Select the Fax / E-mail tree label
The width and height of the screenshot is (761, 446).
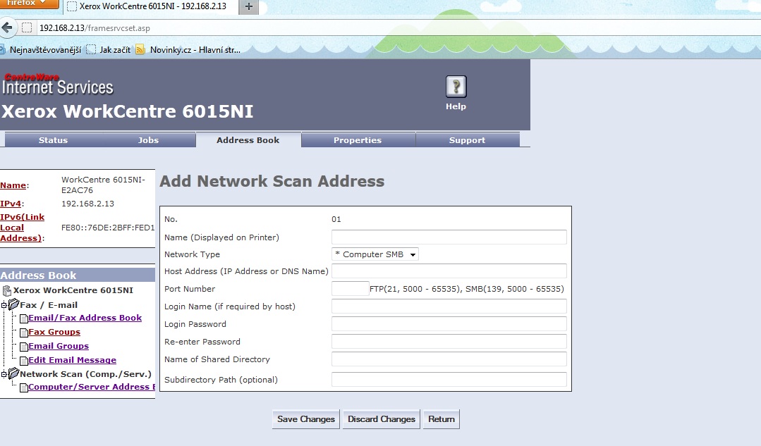(49, 304)
